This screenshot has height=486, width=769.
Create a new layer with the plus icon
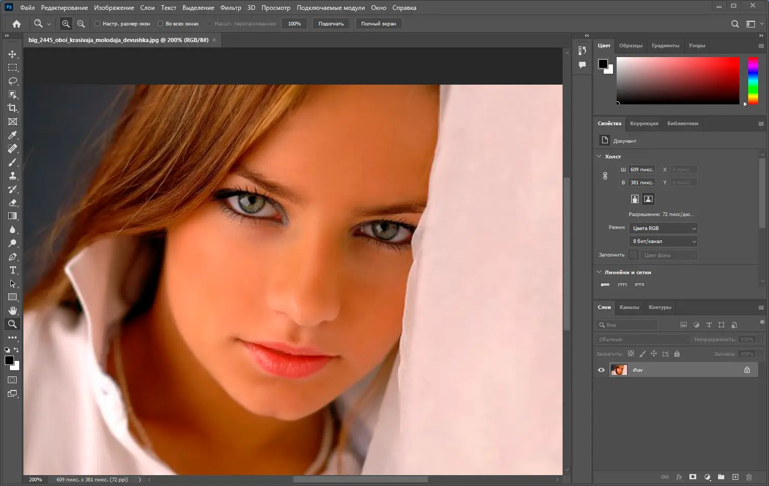click(735, 477)
